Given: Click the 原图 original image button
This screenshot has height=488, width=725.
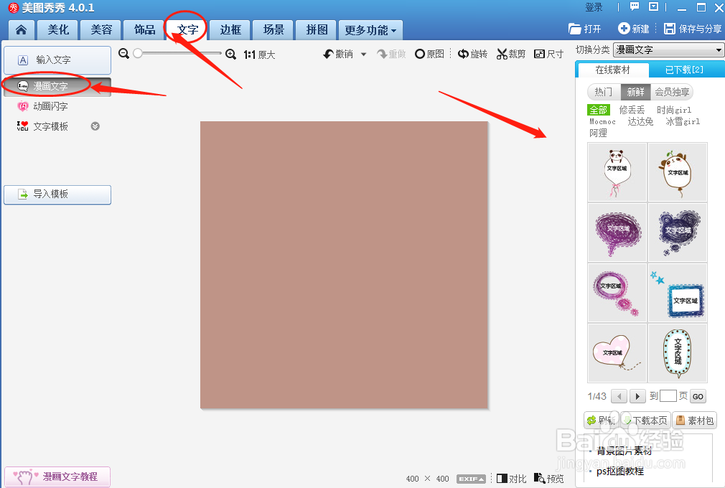Looking at the screenshot, I should 429,54.
